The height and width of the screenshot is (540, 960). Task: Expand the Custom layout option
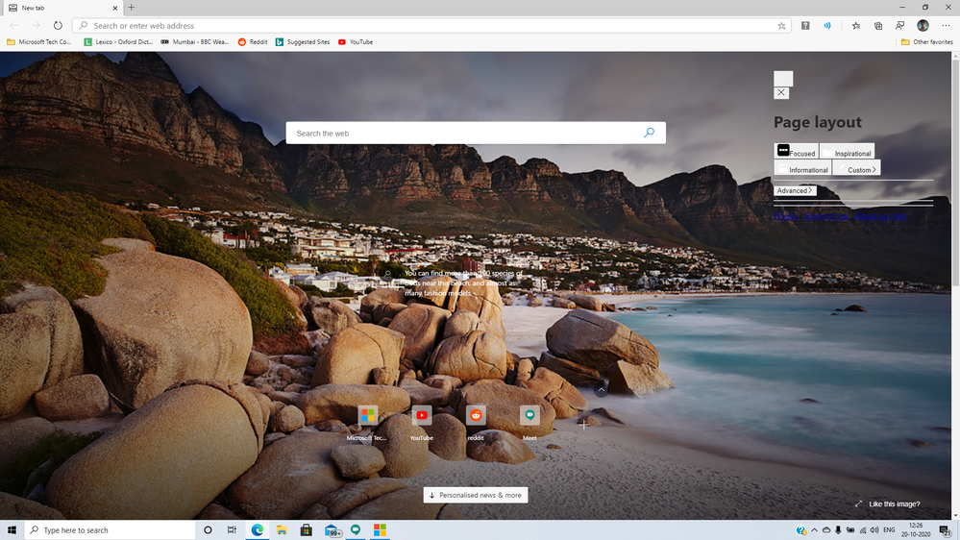[856, 168]
